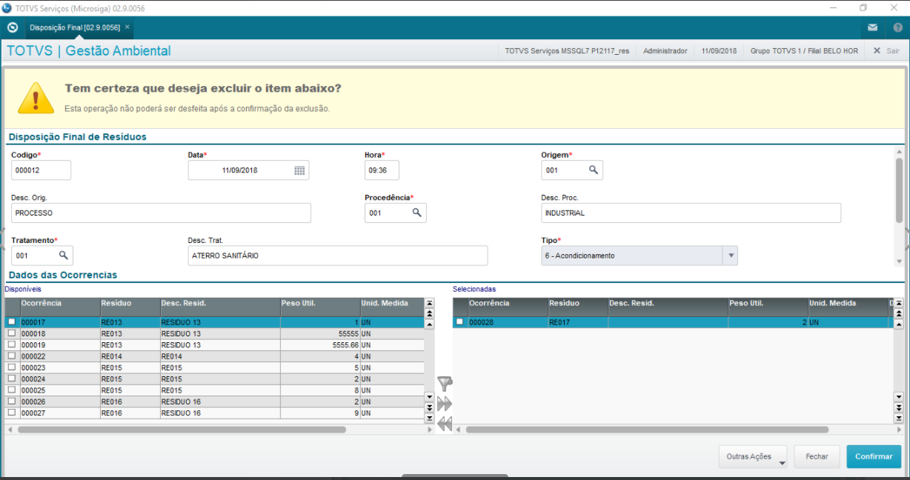Page down arrow in Selecionadas grid
Viewport: 910px width, 480px height.
(x=899, y=407)
